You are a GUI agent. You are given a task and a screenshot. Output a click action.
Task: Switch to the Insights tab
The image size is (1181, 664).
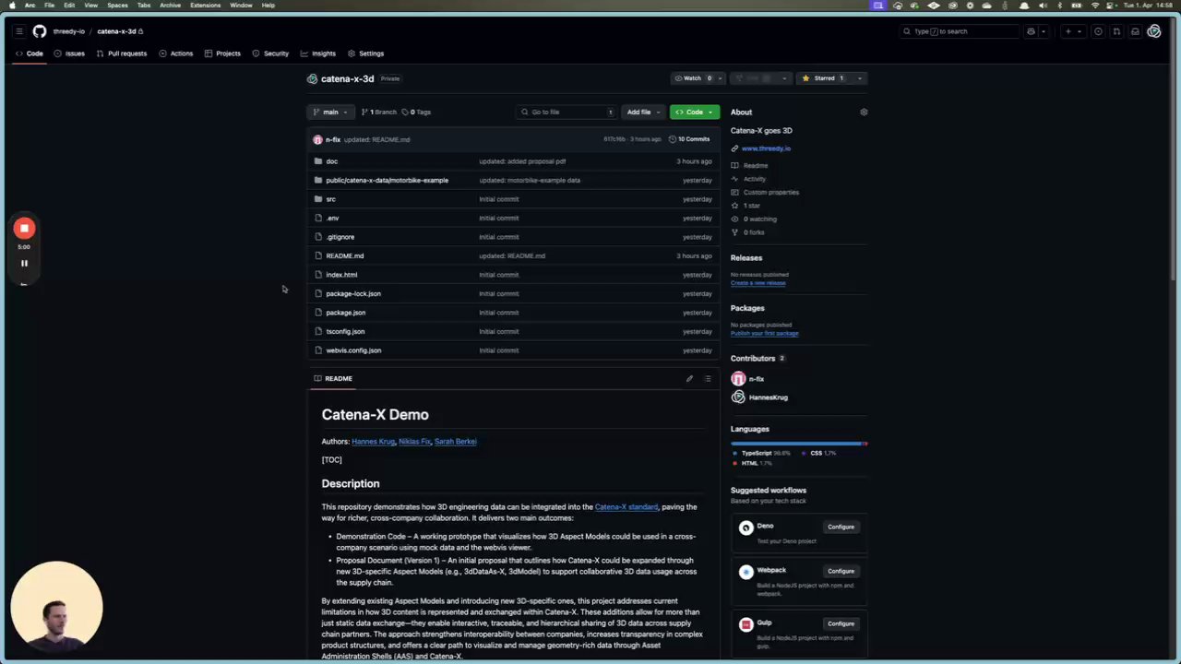(x=318, y=53)
